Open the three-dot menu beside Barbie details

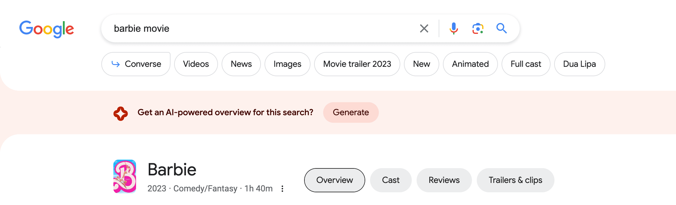[x=282, y=189]
